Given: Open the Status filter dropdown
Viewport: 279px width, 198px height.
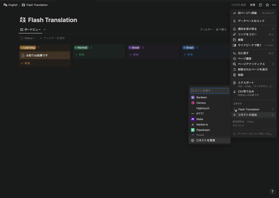Looking at the screenshot, I should coord(28,38).
